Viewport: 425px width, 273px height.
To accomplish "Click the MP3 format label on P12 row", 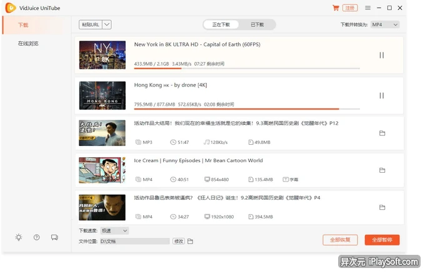I will [x=147, y=142].
